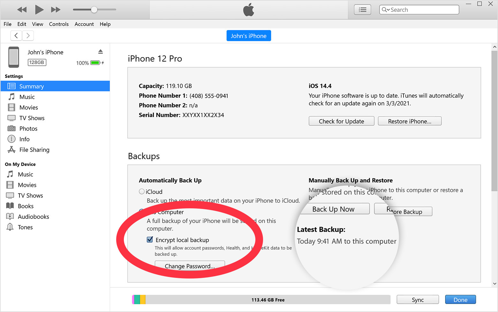Image resolution: width=498 pixels, height=312 pixels.
Task: Open the File menu
Action: coord(8,24)
